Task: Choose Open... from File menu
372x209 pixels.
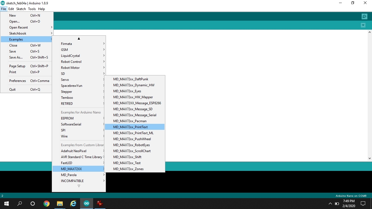Action: [27, 21]
